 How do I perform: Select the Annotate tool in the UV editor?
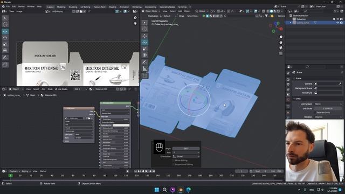click(5, 58)
